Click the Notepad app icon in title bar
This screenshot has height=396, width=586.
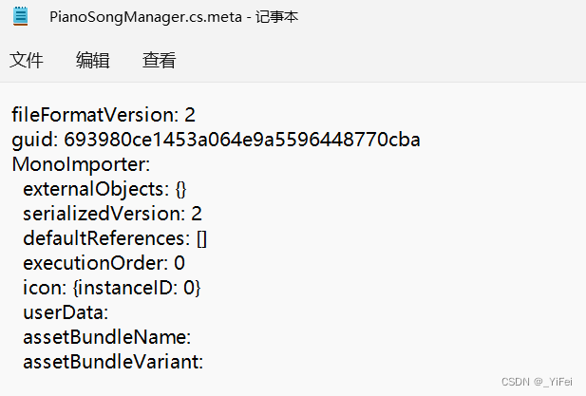point(20,17)
